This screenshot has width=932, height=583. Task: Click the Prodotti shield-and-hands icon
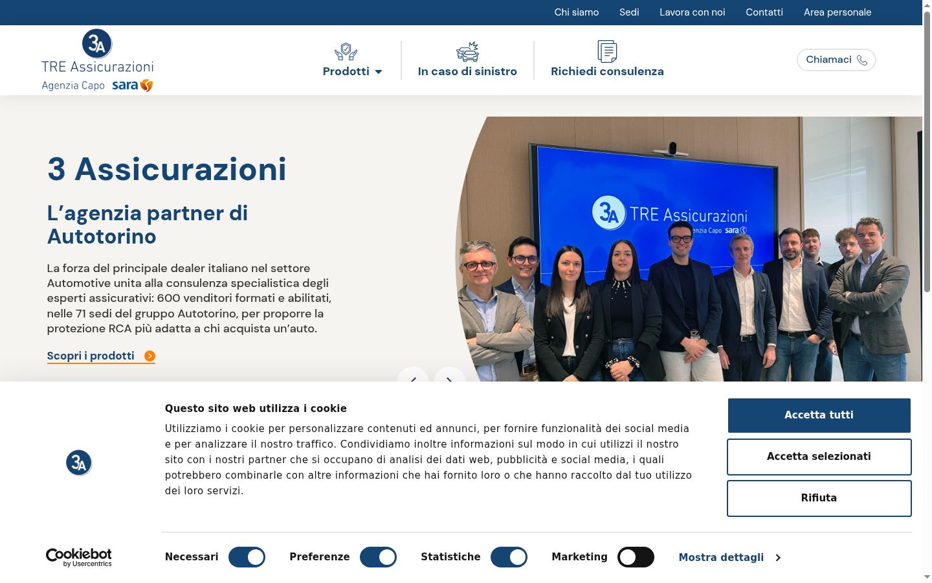pyautogui.click(x=346, y=52)
